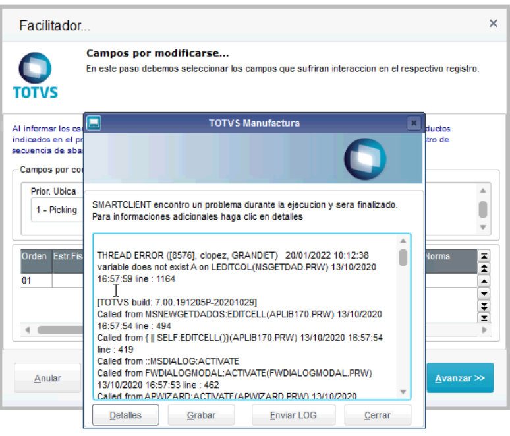Close the Facilitador window
Screen dimensions: 510x436
493,23
